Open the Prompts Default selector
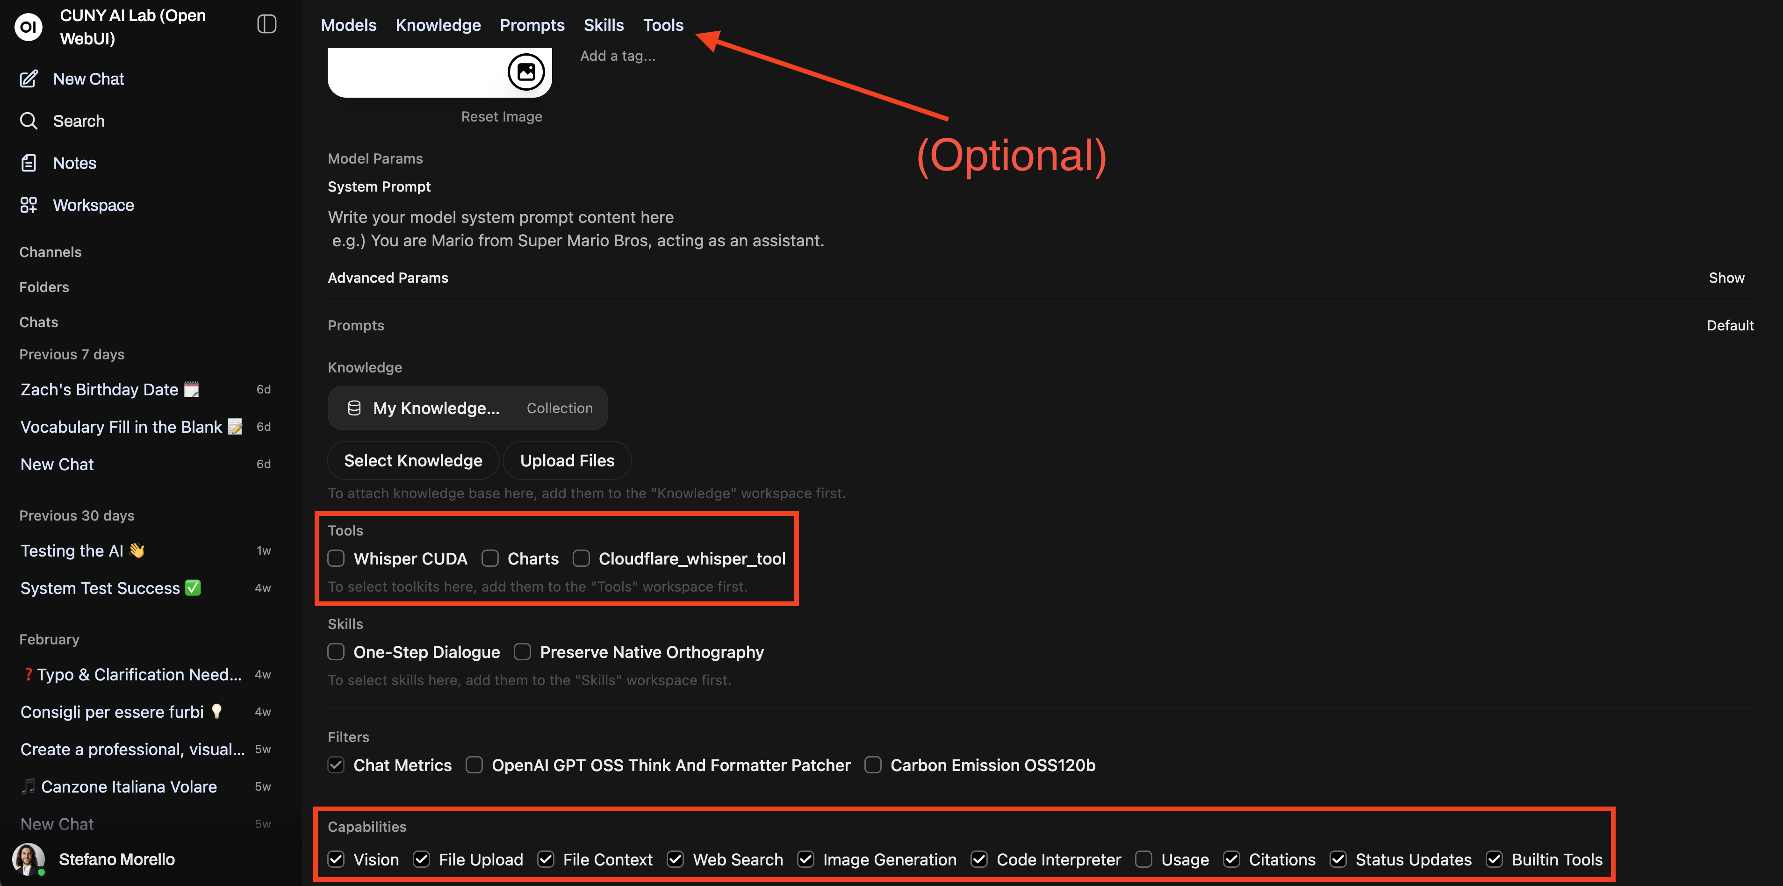This screenshot has width=1783, height=886. (x=1730, y=325)
